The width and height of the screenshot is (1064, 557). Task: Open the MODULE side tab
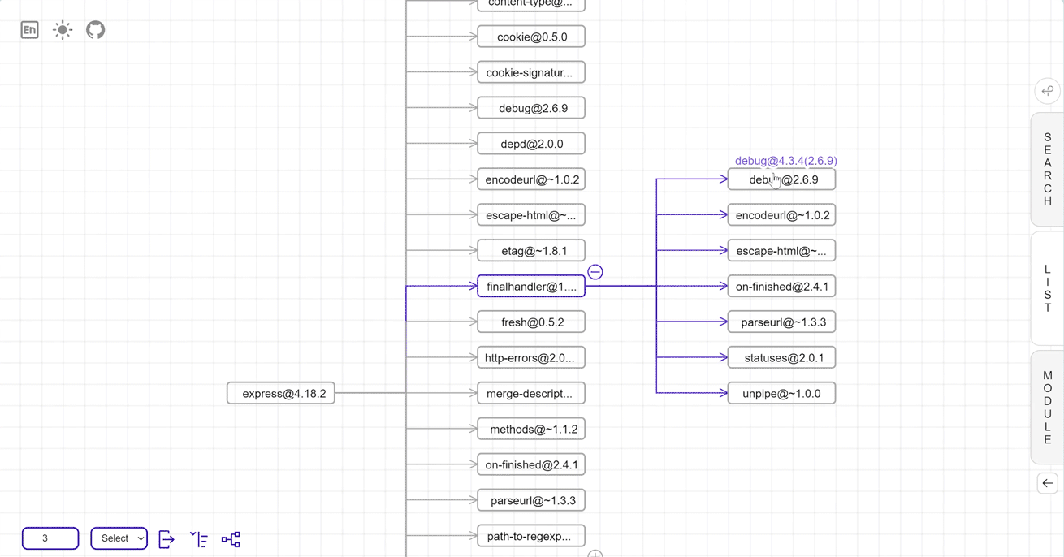[1047, 408]
